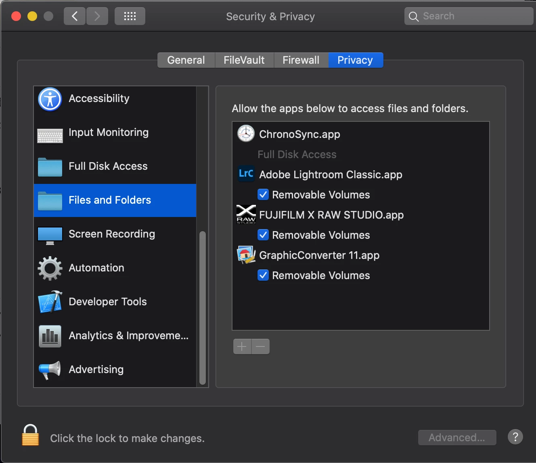
Task: Click the GraphicConverter 11 app icon
Action: (246, 254)
